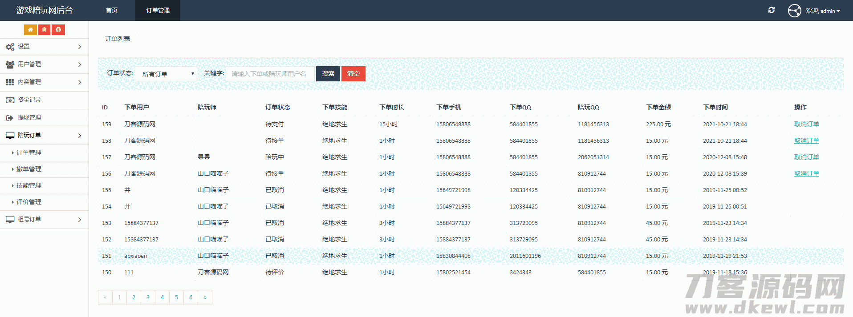The width and height of the screenshot is (853, 317).
Task: Cancel order 159 via 取消订单 link
Action: tap(806, 124)
